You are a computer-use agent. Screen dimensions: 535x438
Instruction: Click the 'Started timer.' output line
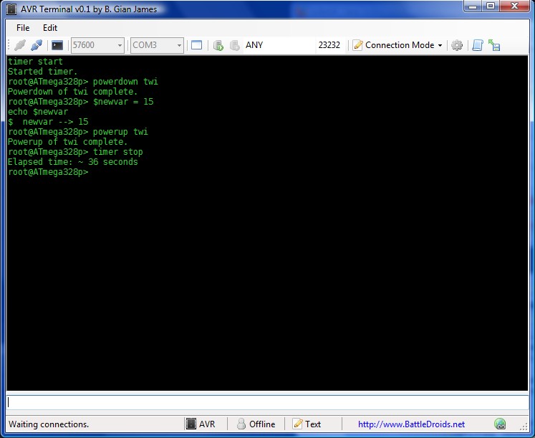coord(43,72)
